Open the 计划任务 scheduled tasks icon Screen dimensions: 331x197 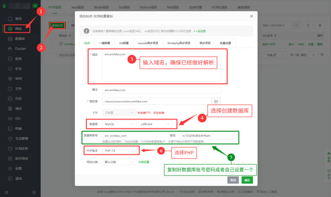click(x=10, y=149)
